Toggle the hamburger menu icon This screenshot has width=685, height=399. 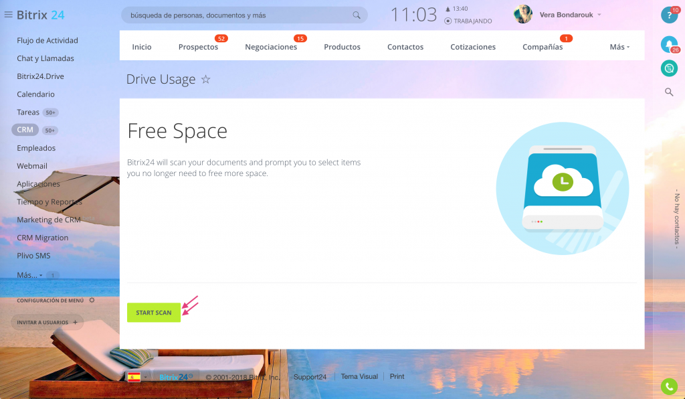tap(8, 15)
